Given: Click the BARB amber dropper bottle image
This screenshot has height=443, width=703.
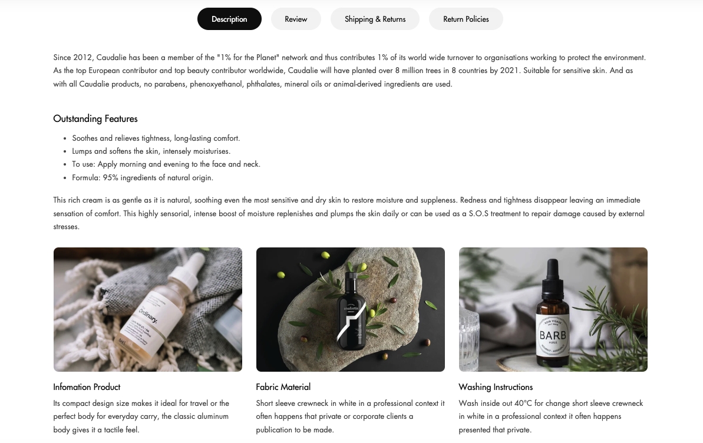Looking at the screenshot, I should click(x=553, y=309).
